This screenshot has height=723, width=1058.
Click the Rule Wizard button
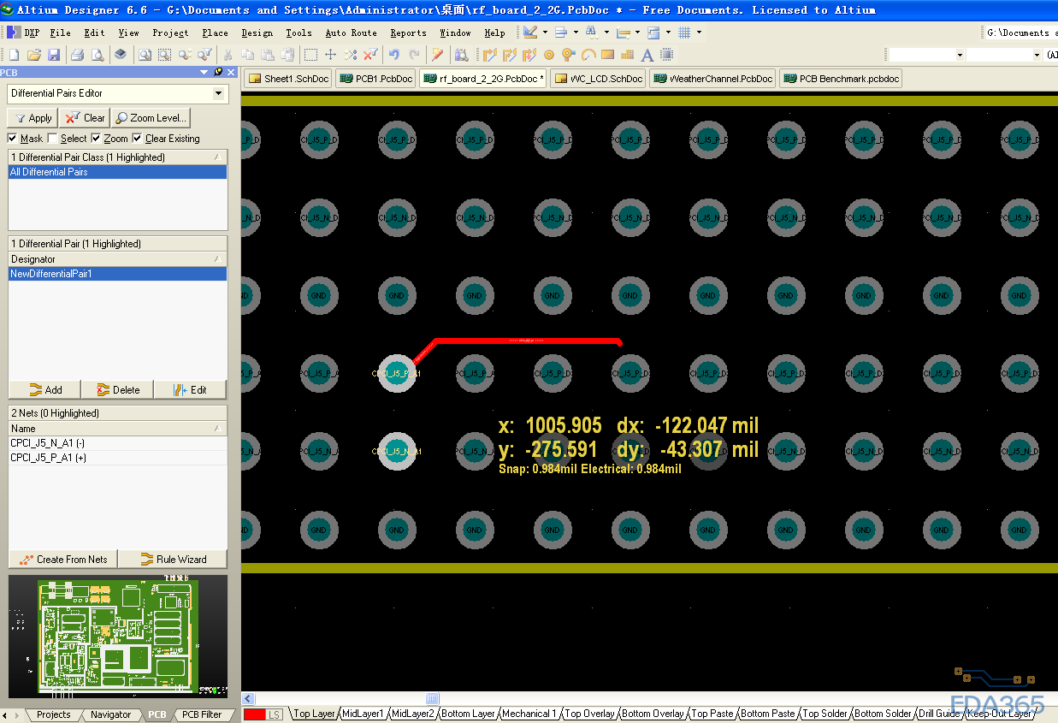(173, 560)
